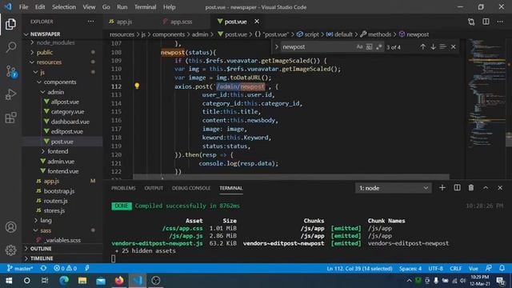Open Explorer views and more actions
This screenshot has height=288, width=512.
coord(90,22)
